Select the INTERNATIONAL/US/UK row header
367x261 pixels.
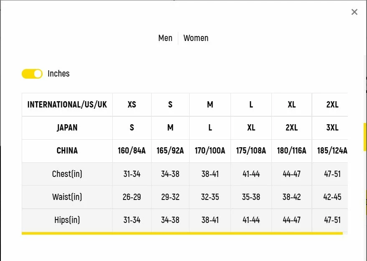(67, 105)
